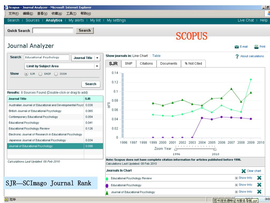Open the 帮助(H) menu
Image resolution: width=270 pixels, height=203 pixels.
click(86, 13)
